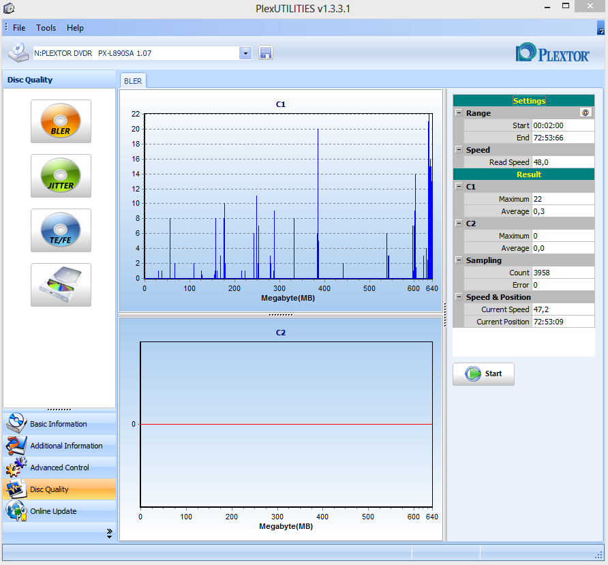Click the C1 Average value 0,3
This screenshot has width=608, height=565.
[563, 211]
